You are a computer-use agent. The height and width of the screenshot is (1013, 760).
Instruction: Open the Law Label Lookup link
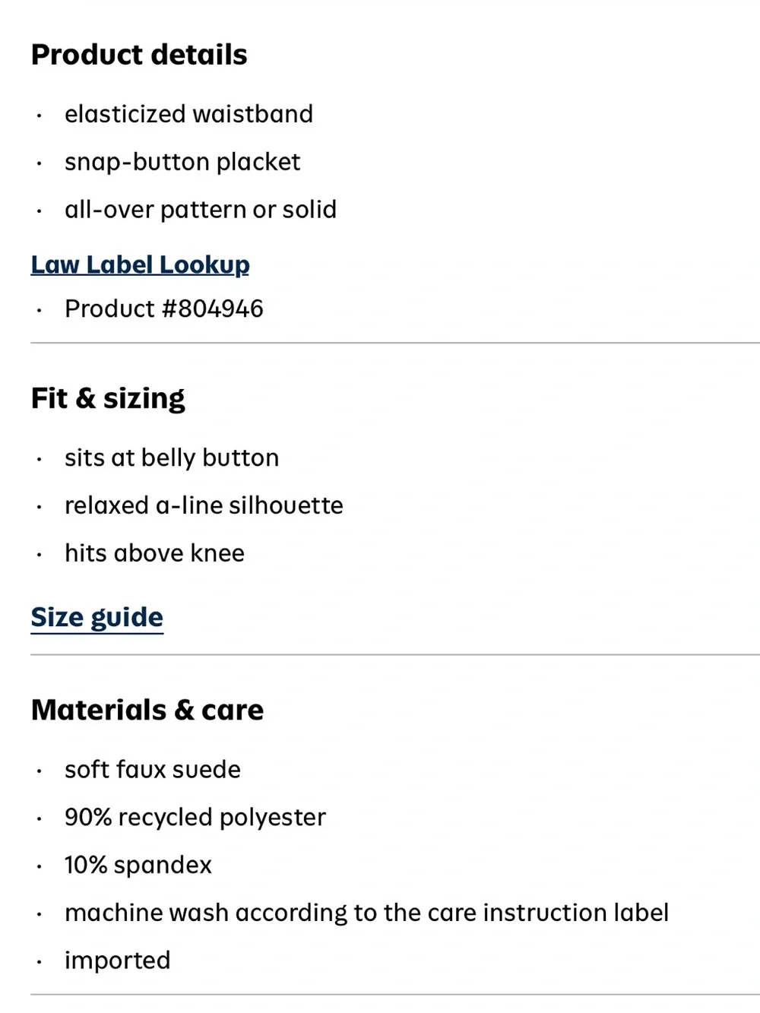(x=140, y=264)
